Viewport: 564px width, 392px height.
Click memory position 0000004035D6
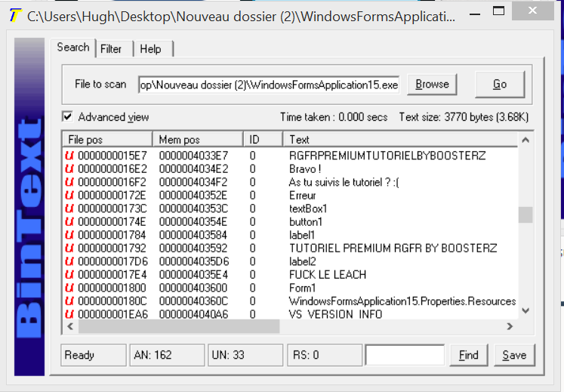coord(194,261)
